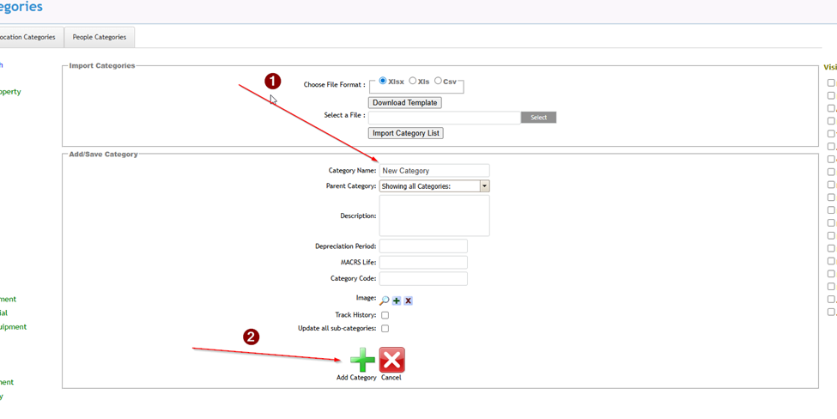Choose the Xls file format option
Screen dimensions: 837x419
pos(413,81)
